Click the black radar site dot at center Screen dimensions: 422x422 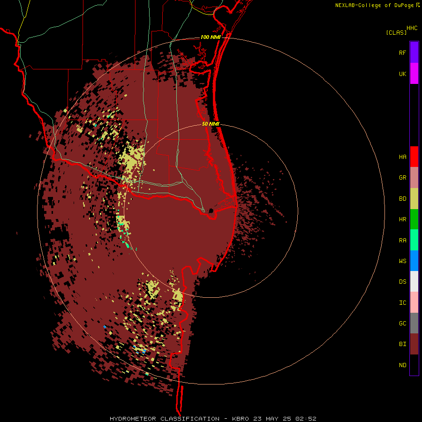click(x=211, y=210)
